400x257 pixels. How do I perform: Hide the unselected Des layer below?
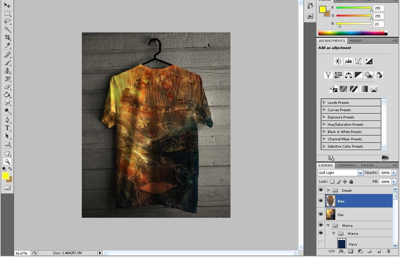[x=321, y=214]
